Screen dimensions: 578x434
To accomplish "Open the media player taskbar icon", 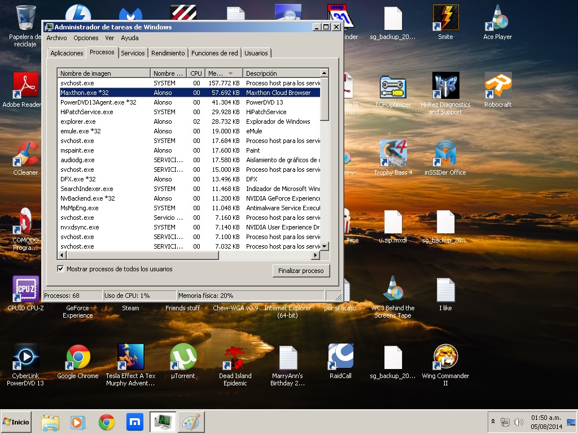I will pyautogui.click(x=78, y=422).
